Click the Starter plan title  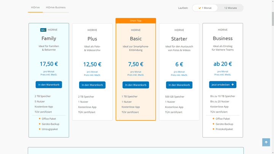coord(179,38)
